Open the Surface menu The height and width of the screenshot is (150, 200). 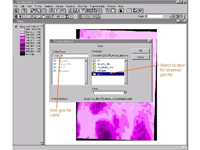tap(59, 6)
